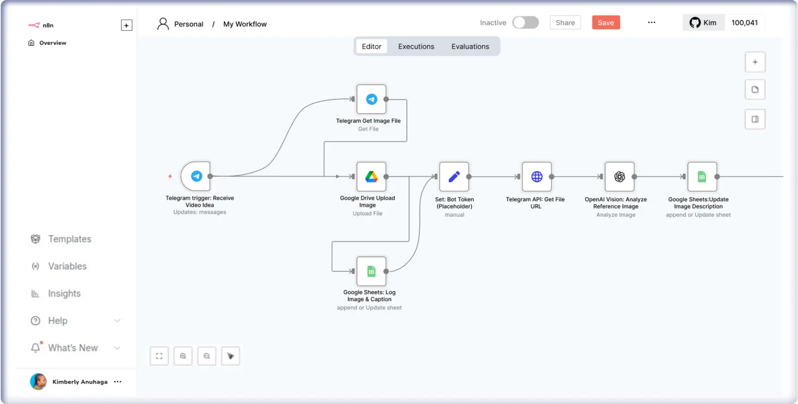Select the Telegram API: Get File URL node
The image size is (798, 404).
click(x=536, y=176)
